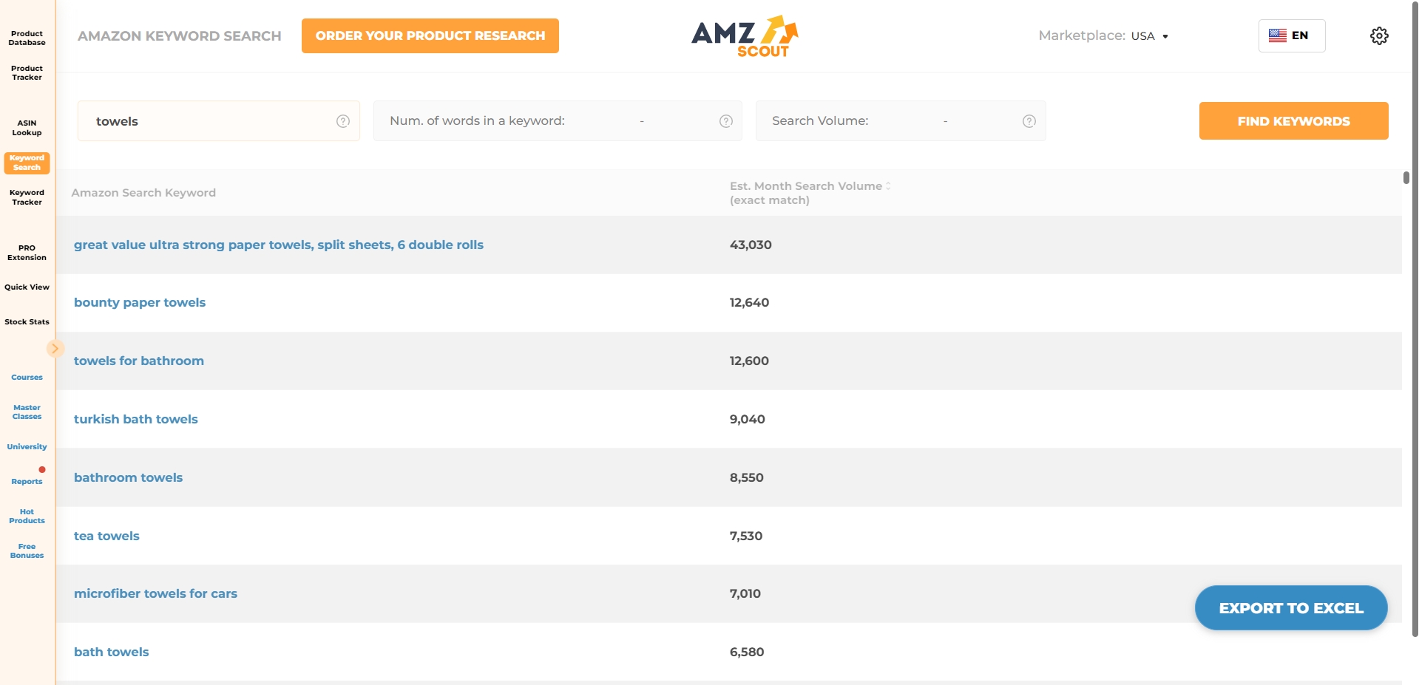Click the Amazon Search Keyword column header
The height and width of the screenshot is (685, 1419).
(143, 193)
